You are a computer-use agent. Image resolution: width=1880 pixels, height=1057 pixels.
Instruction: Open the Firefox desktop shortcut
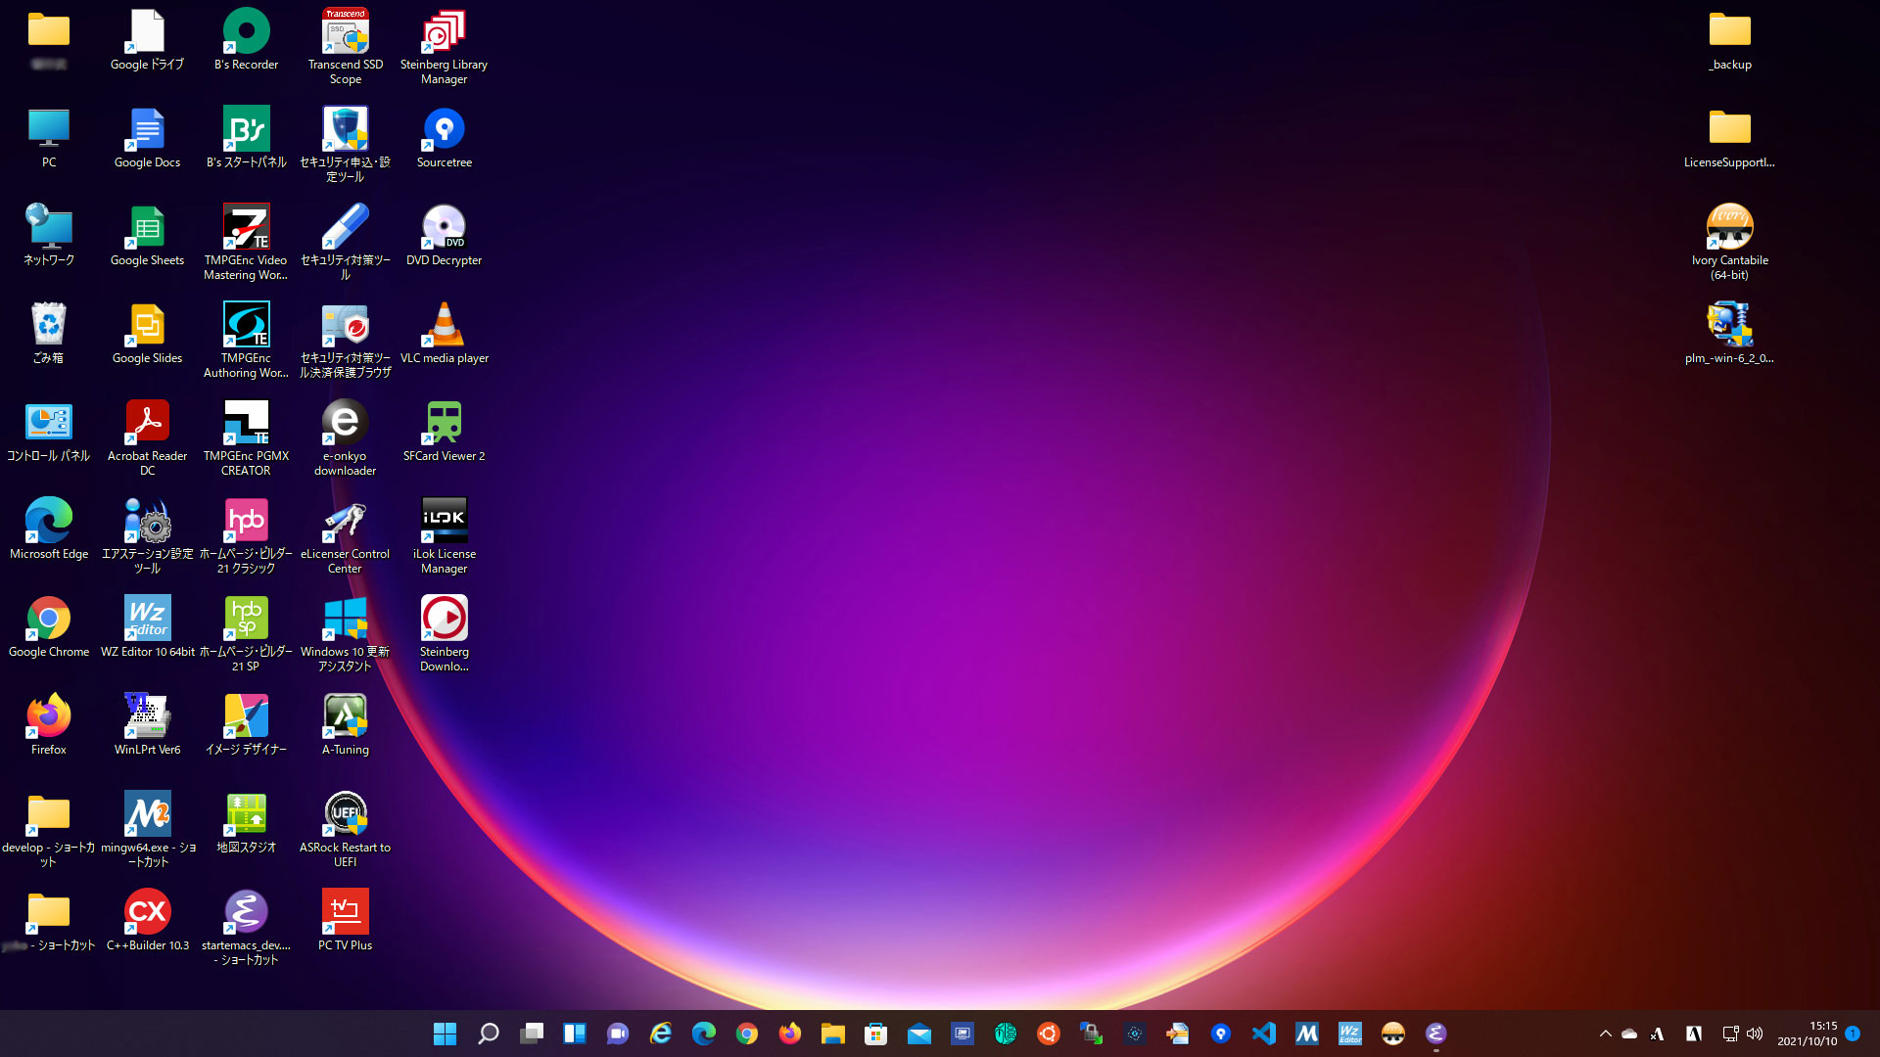(49, 725)
